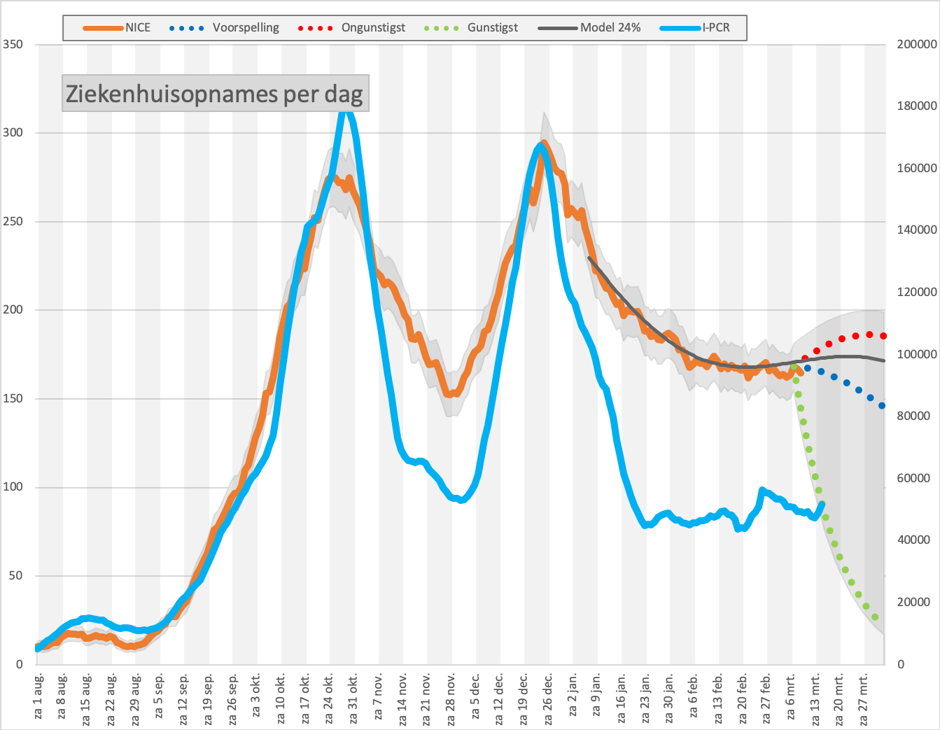
Task: Select the za 12 sep. date label
Action: [185, 696]
